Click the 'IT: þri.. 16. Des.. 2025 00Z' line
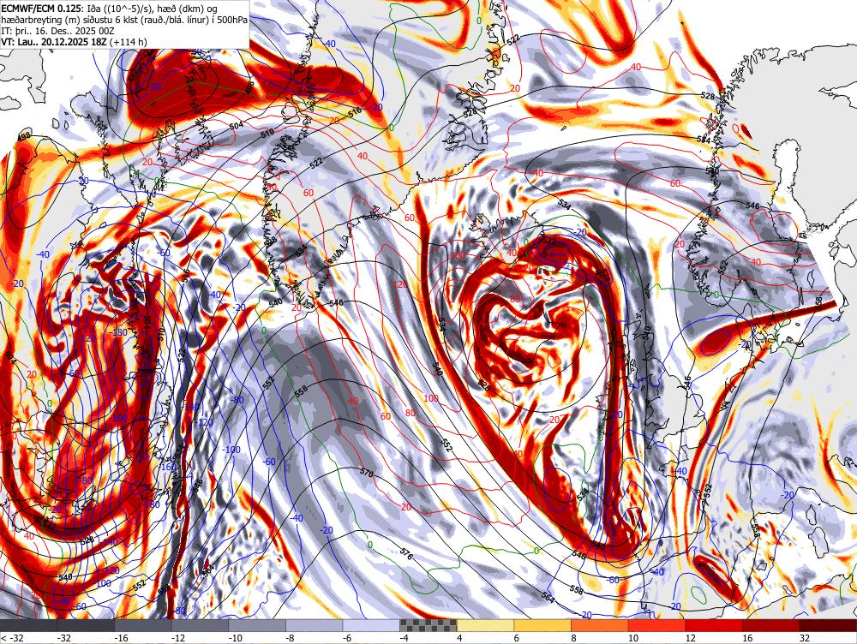The image size is (857, 644). pyautogui.click(x=58, y=31)
